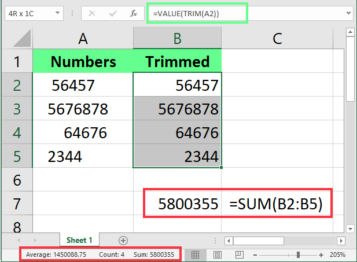Click cell B5 containing 2344

178,156
